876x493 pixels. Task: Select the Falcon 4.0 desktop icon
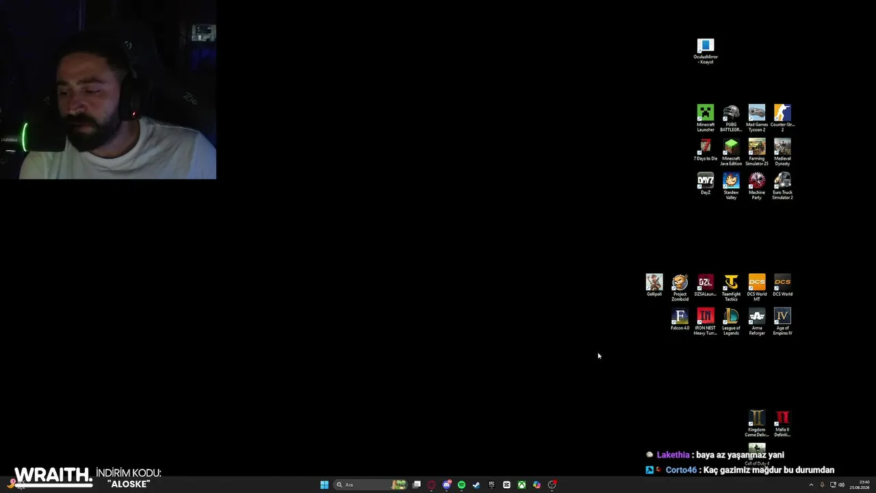click(680, 320)
